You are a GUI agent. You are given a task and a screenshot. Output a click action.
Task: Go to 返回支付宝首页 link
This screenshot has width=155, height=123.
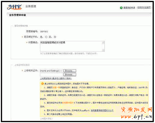144,7
